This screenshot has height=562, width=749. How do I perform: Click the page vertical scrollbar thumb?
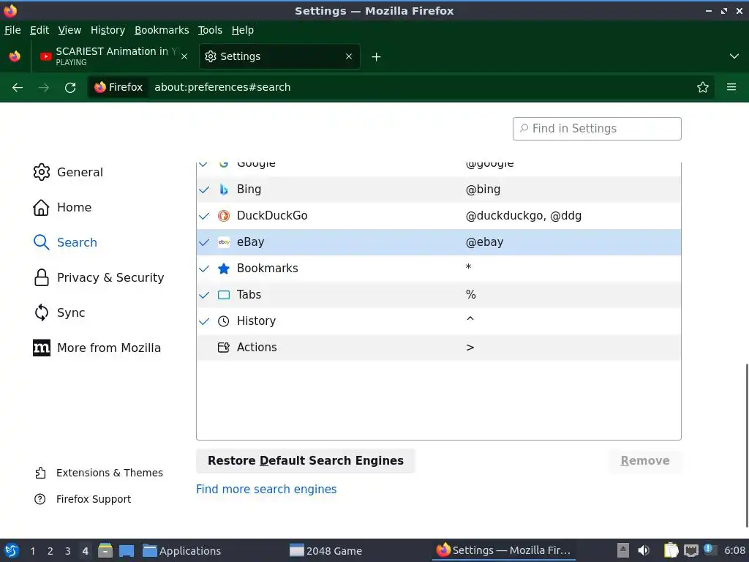tap(747, 444)
